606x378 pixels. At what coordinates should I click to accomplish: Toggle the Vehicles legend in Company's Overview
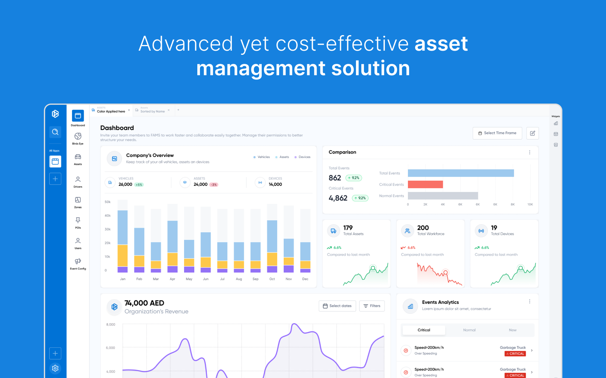click(261, 157)
